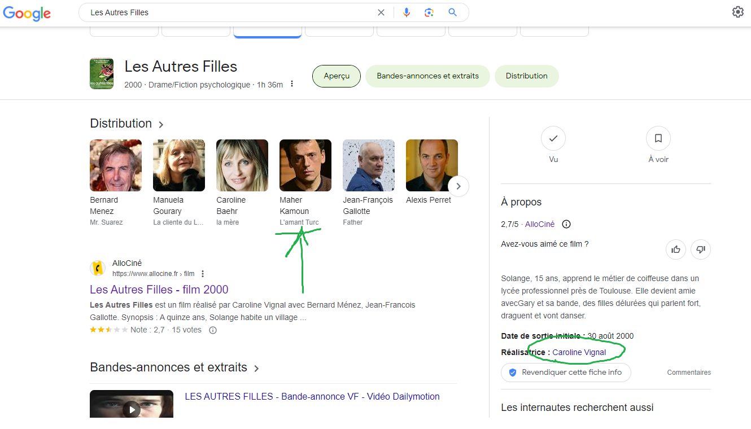Show rating info next to AlloCiné score
Viewport: 751px width, 429px height.
(566, 224)
